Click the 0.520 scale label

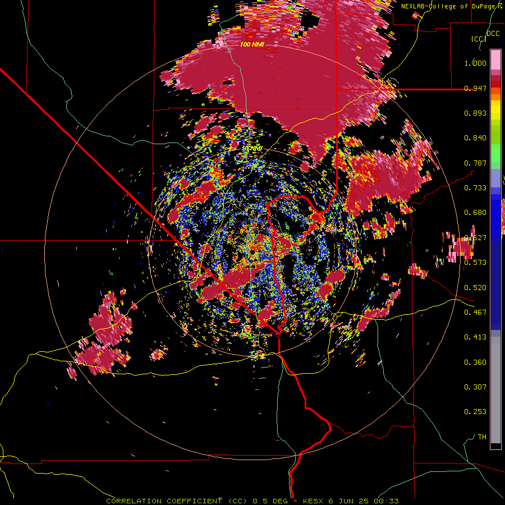tap(475, 288)
